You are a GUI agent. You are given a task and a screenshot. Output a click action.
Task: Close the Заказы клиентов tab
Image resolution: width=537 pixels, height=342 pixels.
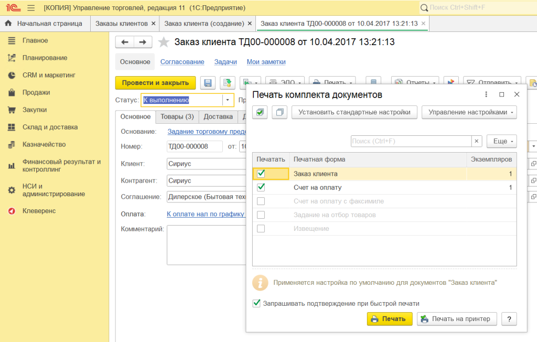click(x=154, y=24)
